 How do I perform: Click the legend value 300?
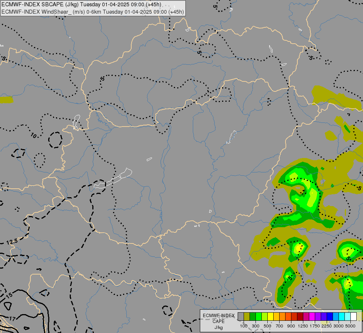(x=255, y=326)
